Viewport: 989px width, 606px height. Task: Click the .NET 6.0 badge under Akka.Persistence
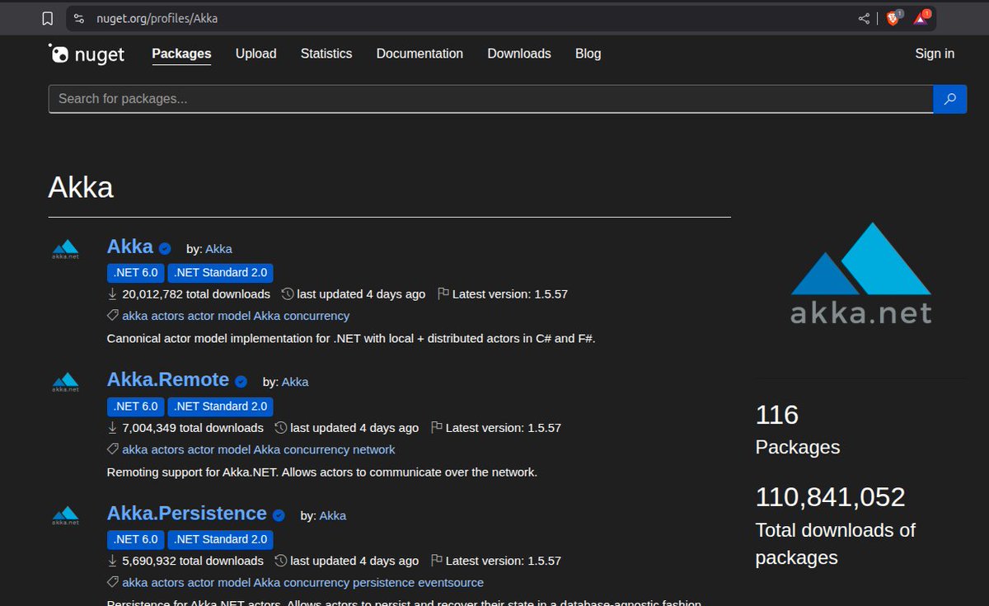136,539
